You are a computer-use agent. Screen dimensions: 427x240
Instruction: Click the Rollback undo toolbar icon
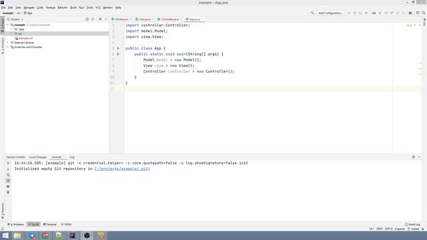pos(403,13)
